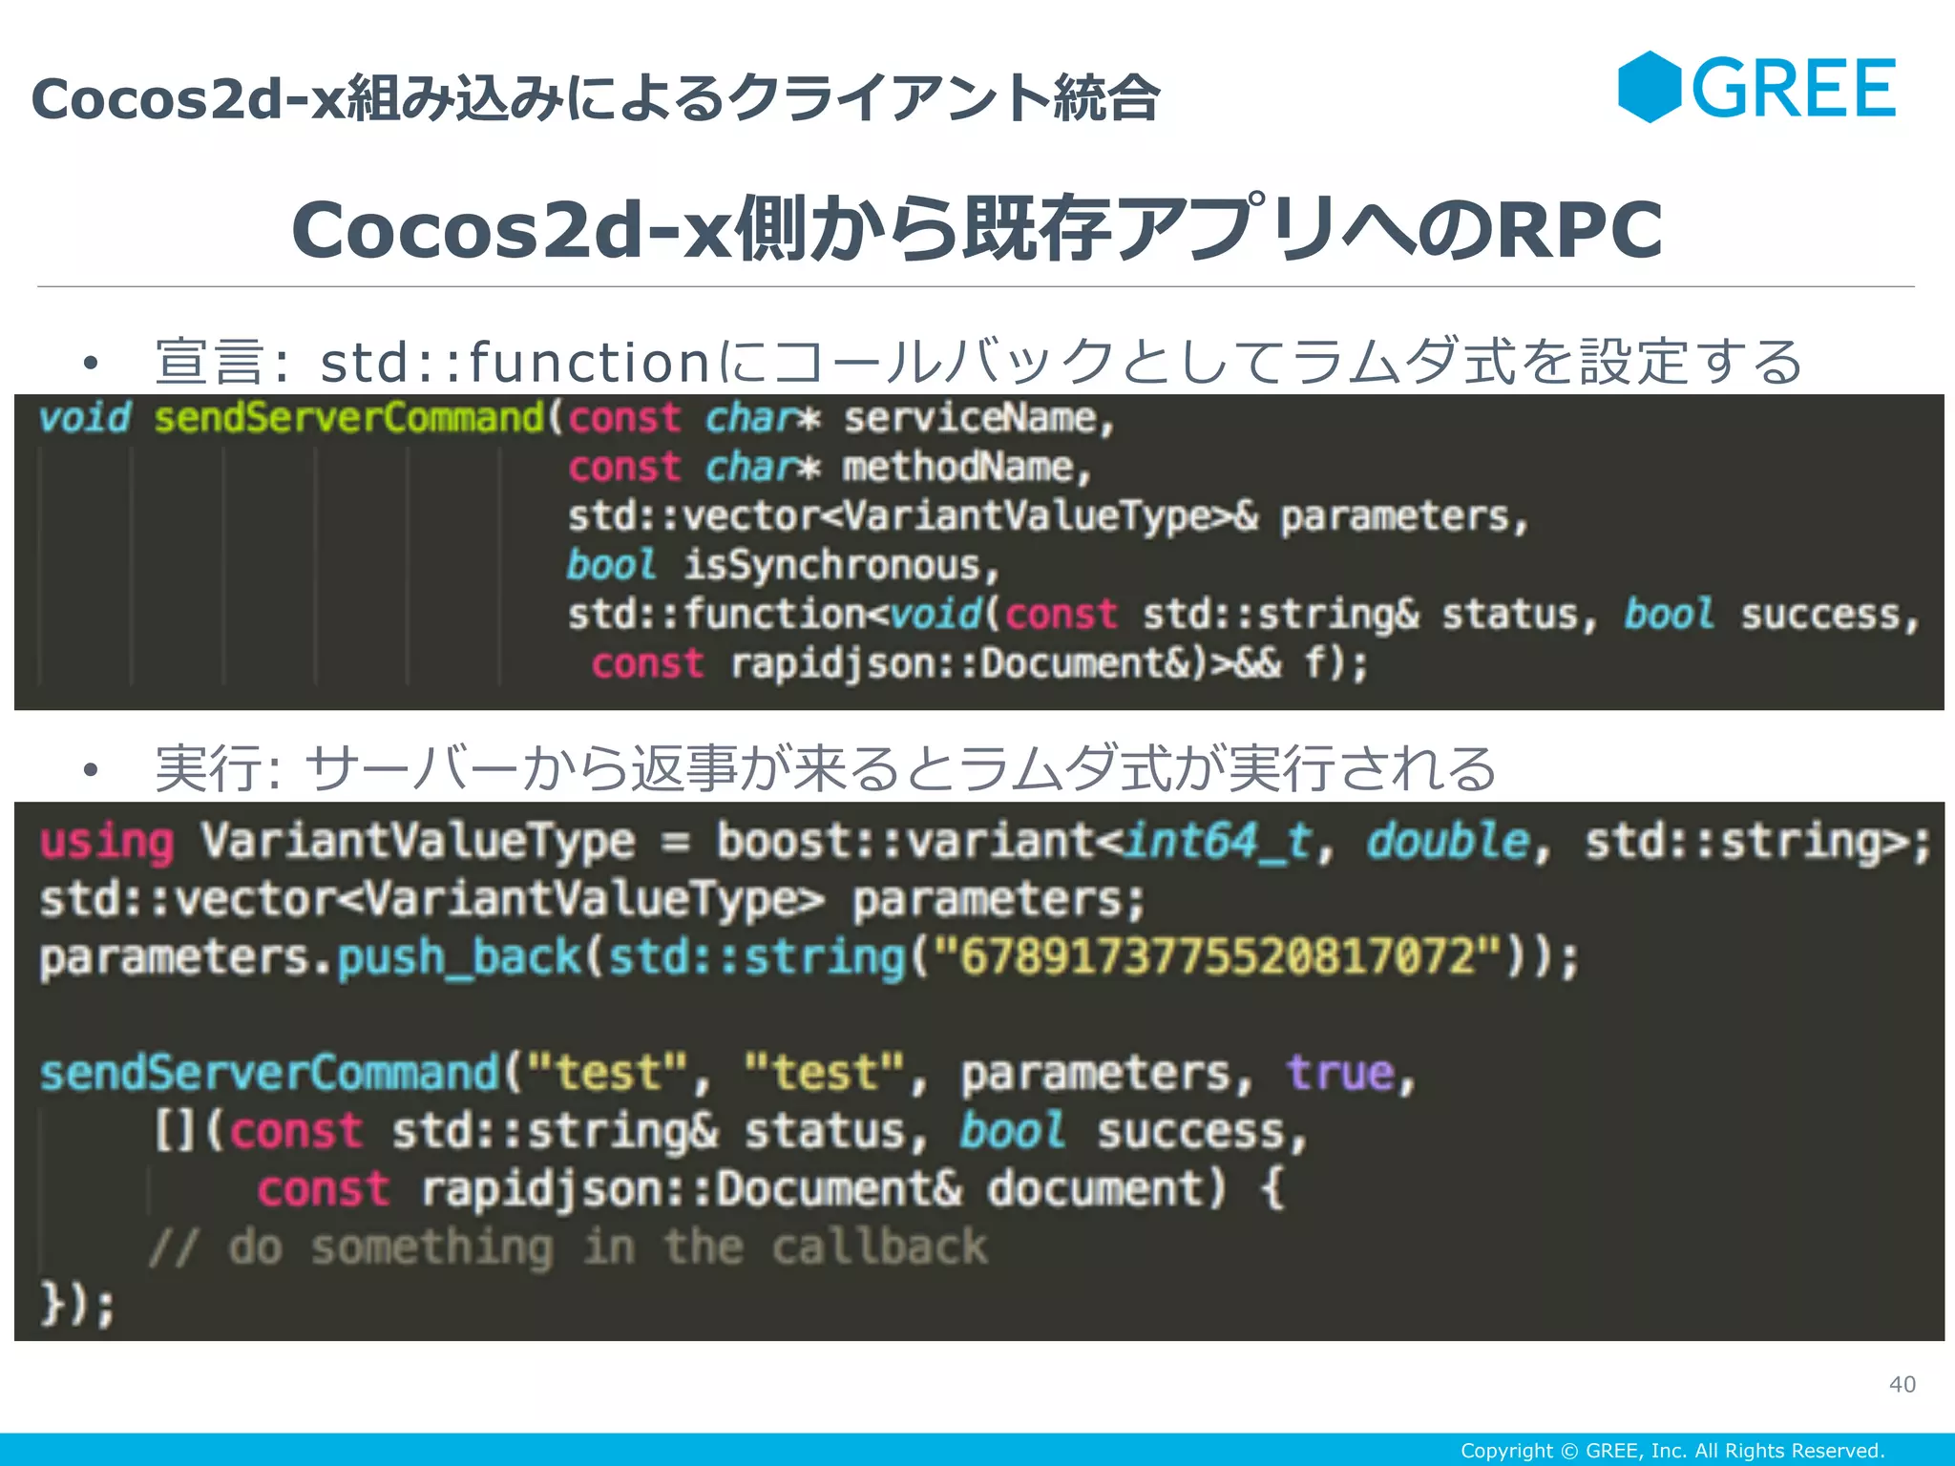Click the slide title 'Cocos2d-x側から既存アプリへのRPC'
1955x1466 pixels.
click(977, 229)
